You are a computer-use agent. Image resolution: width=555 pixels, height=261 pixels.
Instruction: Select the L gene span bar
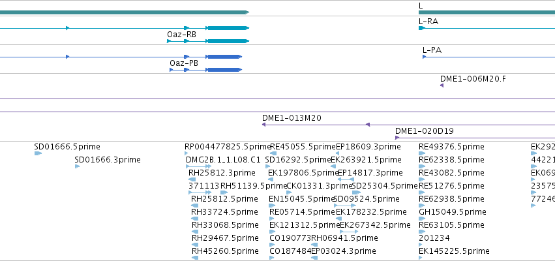pyautogui.click(x=487, y=12)
